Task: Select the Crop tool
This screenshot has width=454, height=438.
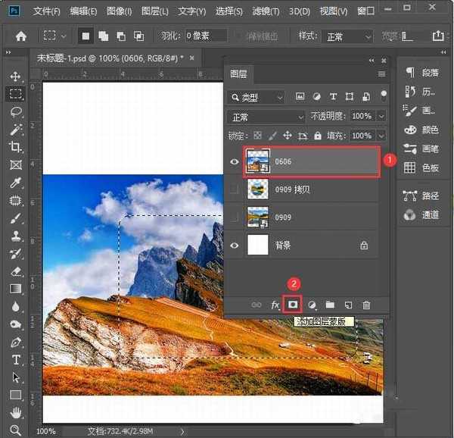Action: tap(16, 147)
